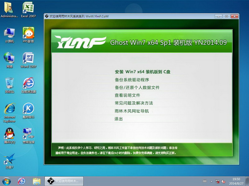Image resolution: width=249 pixels, height=186 pixels.
Task: Click the network status tray icon
Action: [217, 181]
